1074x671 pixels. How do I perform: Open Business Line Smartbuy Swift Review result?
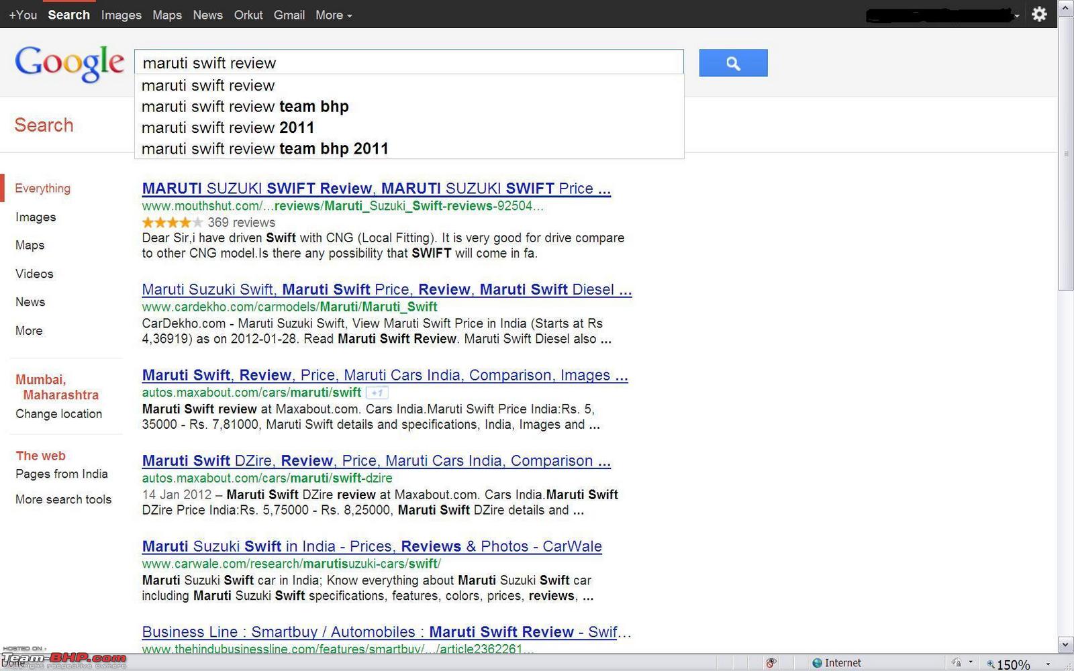pyautogui.click(x=387, y=632)
